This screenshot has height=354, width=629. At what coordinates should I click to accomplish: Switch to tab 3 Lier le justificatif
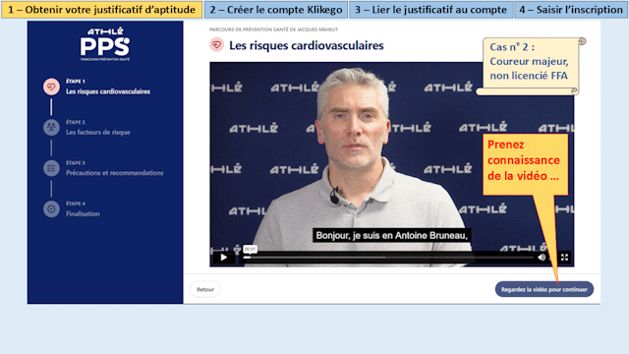430,10
